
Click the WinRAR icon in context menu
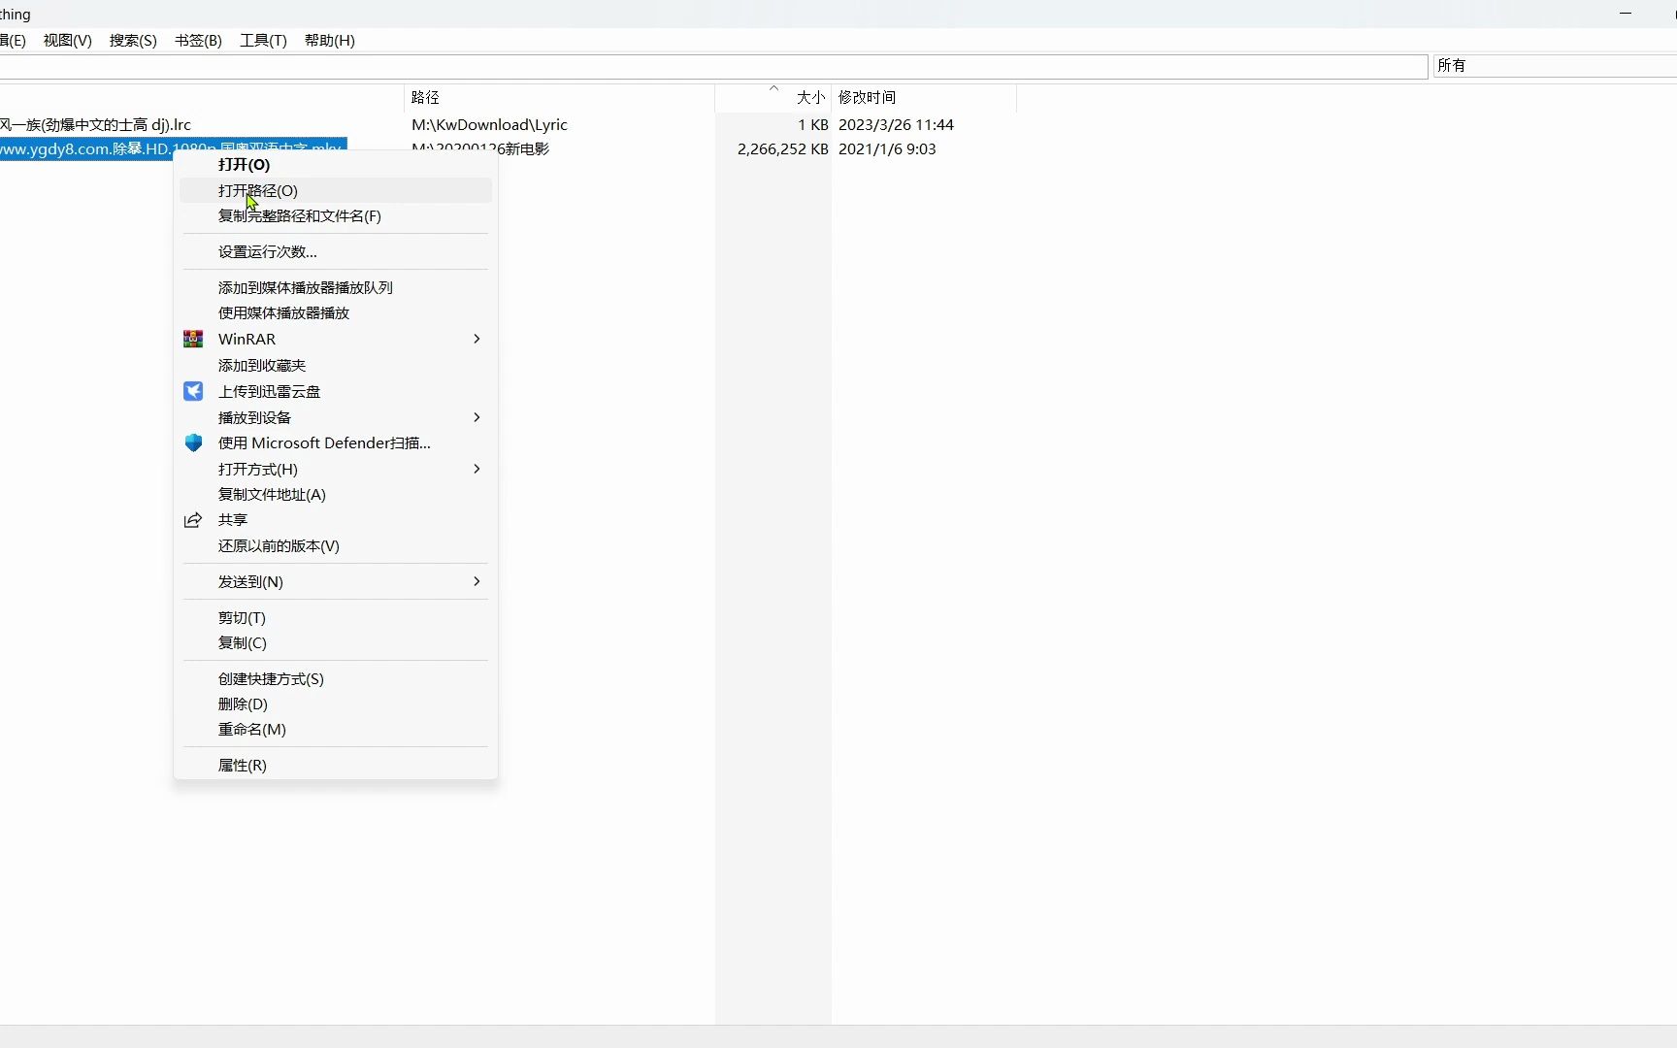click(x=193, y=339)
